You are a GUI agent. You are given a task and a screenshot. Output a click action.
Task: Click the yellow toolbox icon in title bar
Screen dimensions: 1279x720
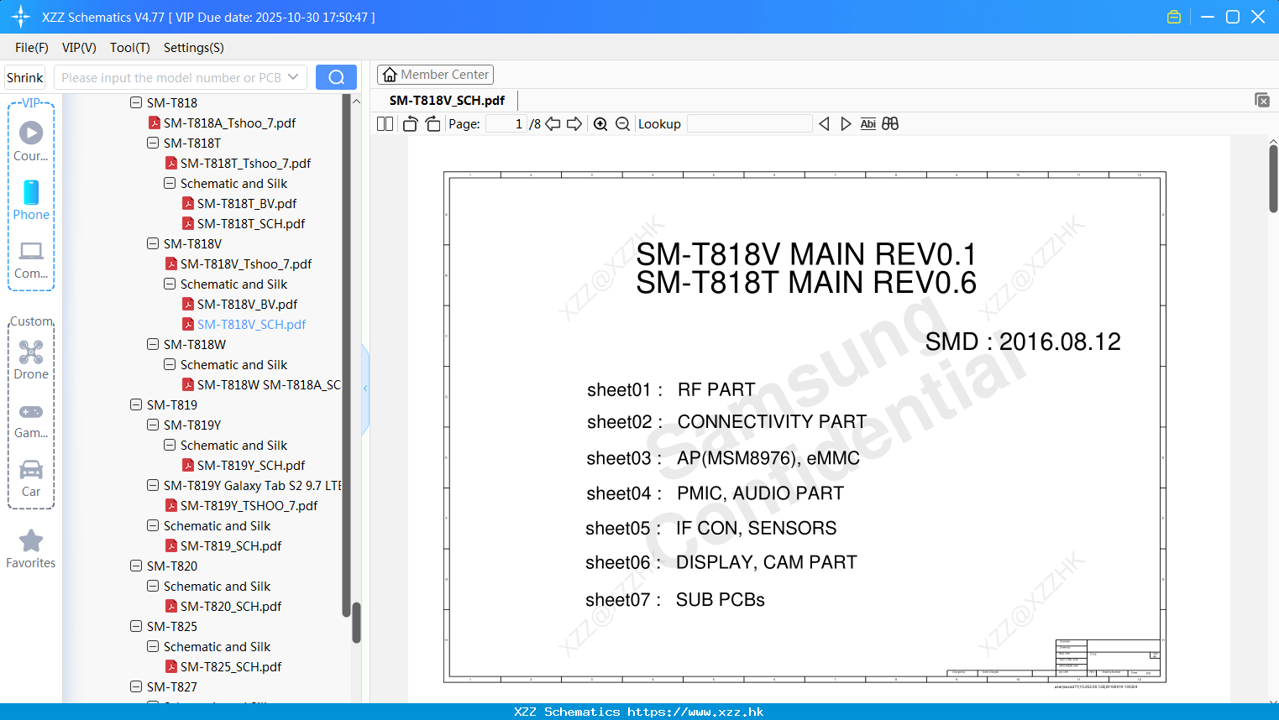click(x=1174, y=17)
